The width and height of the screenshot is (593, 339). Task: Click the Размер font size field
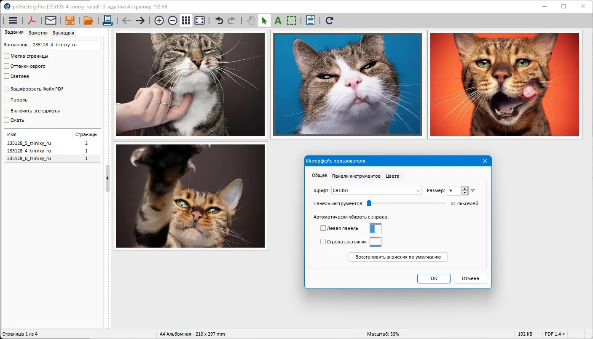(x=454, y=191)
